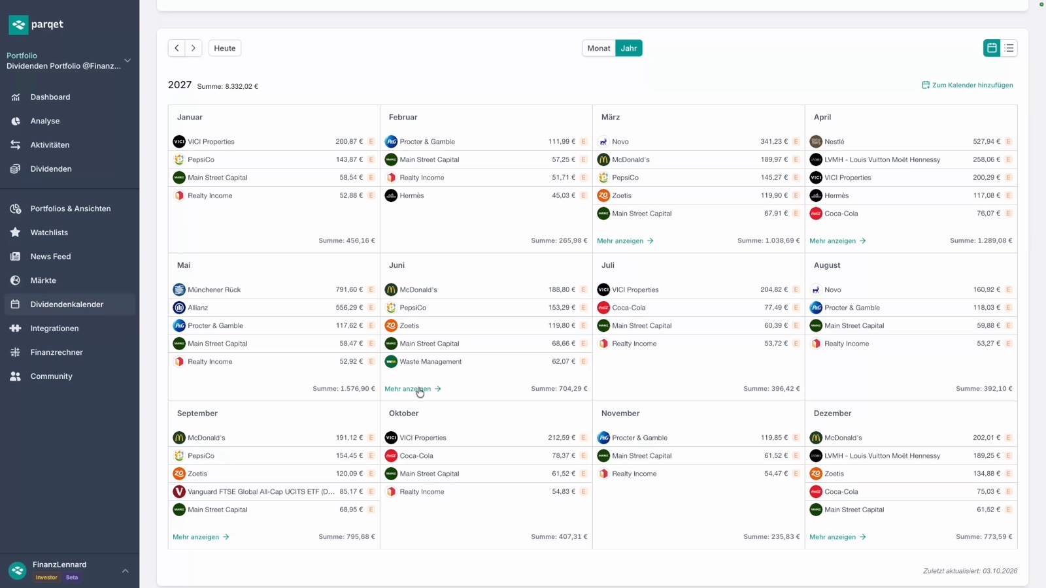Click Mehr anzeigen in Juni

pos(413,389)
